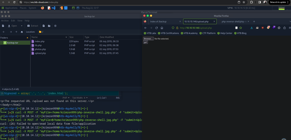Click the go! submit button
This screenshot has height=140, width=291.
[145, 42]
